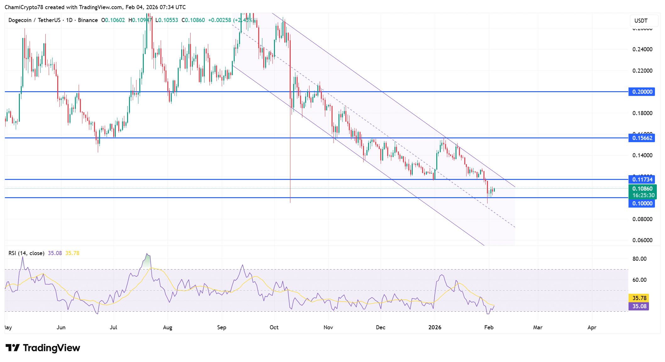The image size is (665, 362).
Task: Click the Jun label on time axis
Action: (x=61, y=327)
